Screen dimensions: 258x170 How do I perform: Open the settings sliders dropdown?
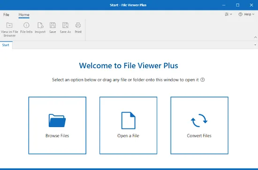(228, 14)
